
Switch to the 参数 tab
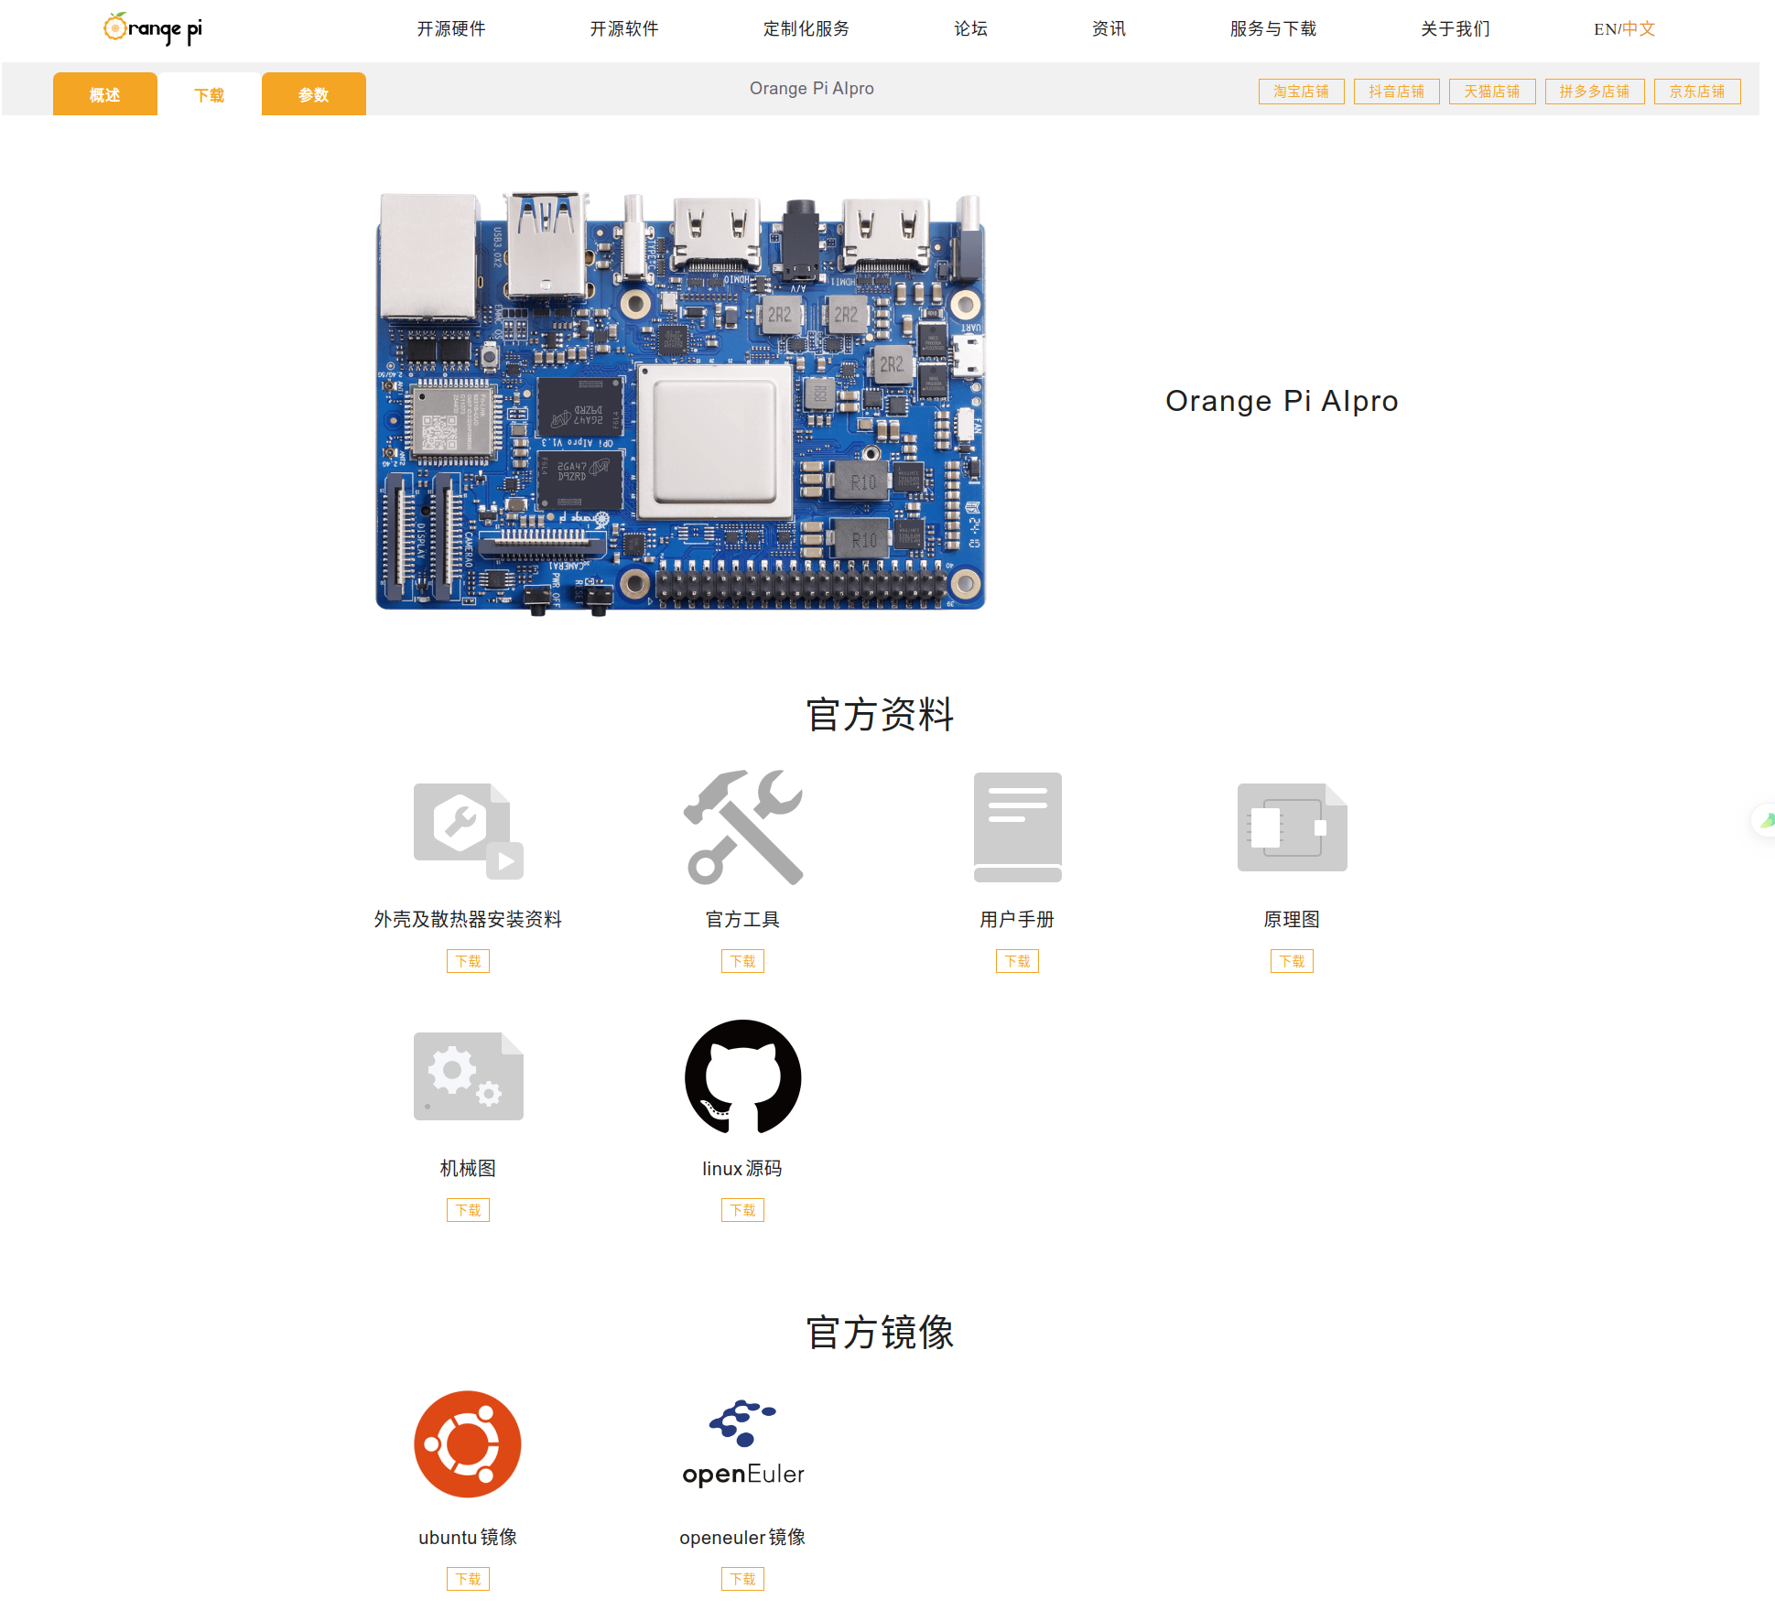313,94
